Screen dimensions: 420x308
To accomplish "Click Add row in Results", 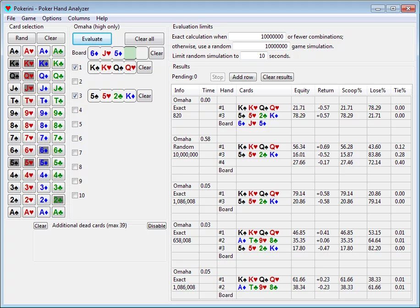I will click(x=243, y=77).
